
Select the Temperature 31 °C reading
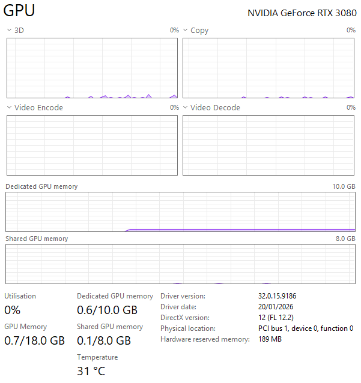click(x=91, y=371)
